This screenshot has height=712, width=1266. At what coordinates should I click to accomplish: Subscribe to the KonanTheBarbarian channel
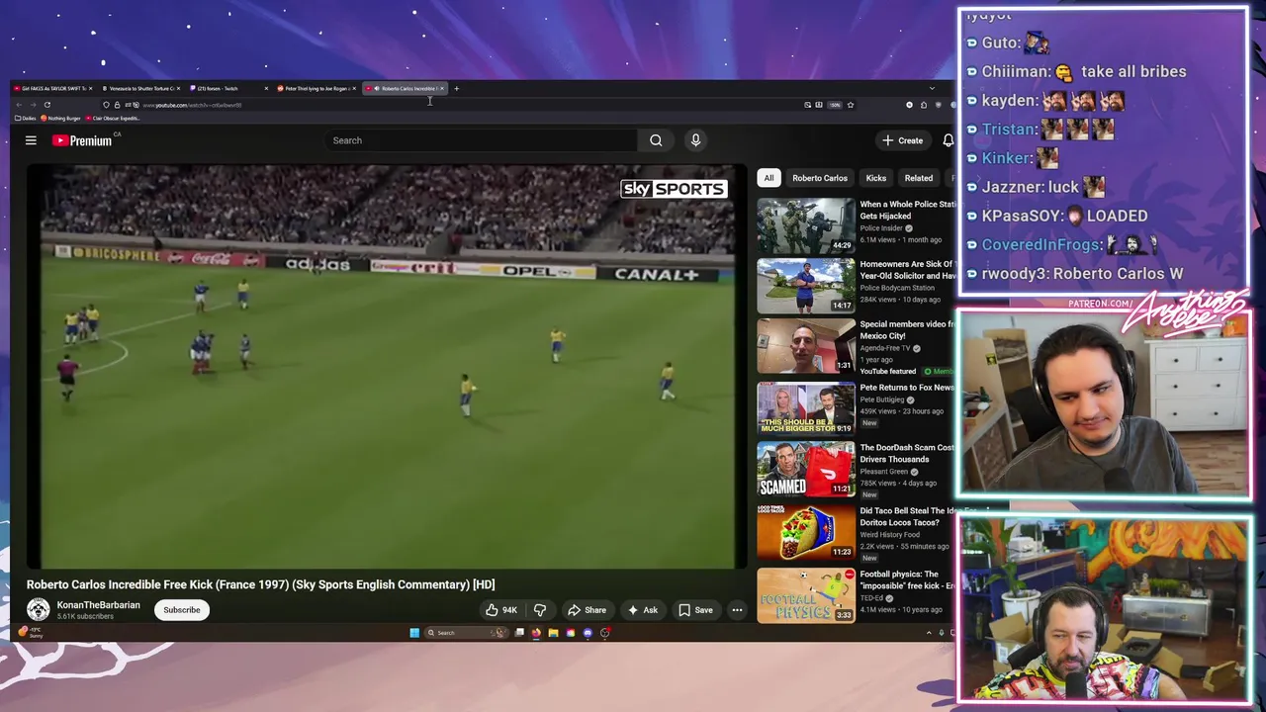pyautogui.click(x=182, y=610)
